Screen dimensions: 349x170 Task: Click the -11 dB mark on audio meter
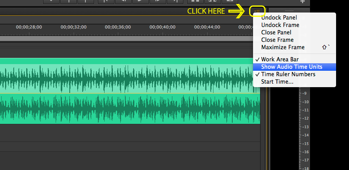[x=306, y=110]
